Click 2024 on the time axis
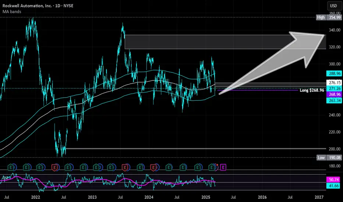Screen dimensions: 343x202 149,197
